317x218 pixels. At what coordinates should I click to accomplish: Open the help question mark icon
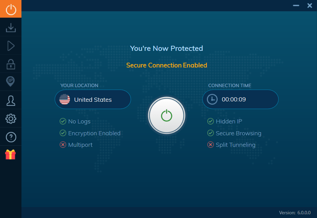tap(11, 137)
